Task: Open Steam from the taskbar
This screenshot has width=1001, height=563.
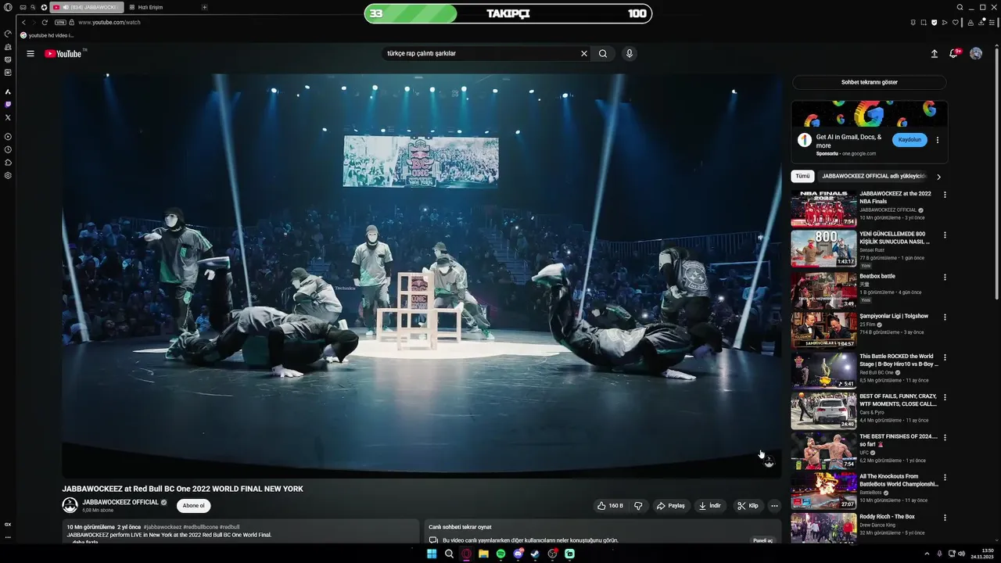Action: tap(535, 554)
